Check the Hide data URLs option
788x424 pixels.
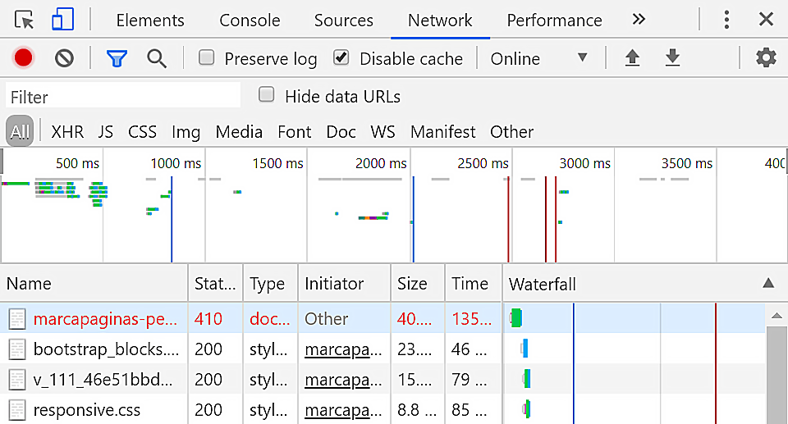coord(266,95)
